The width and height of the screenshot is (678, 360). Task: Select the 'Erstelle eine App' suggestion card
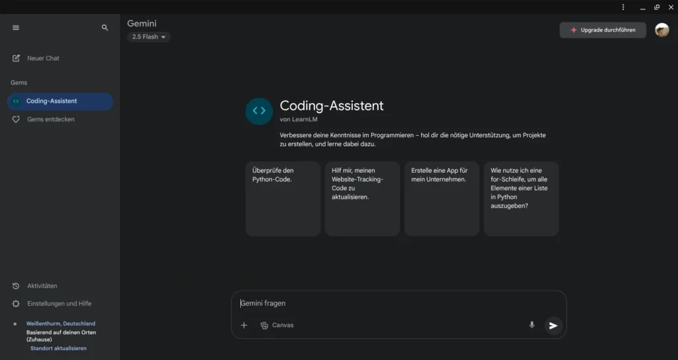tap(442, 199)
